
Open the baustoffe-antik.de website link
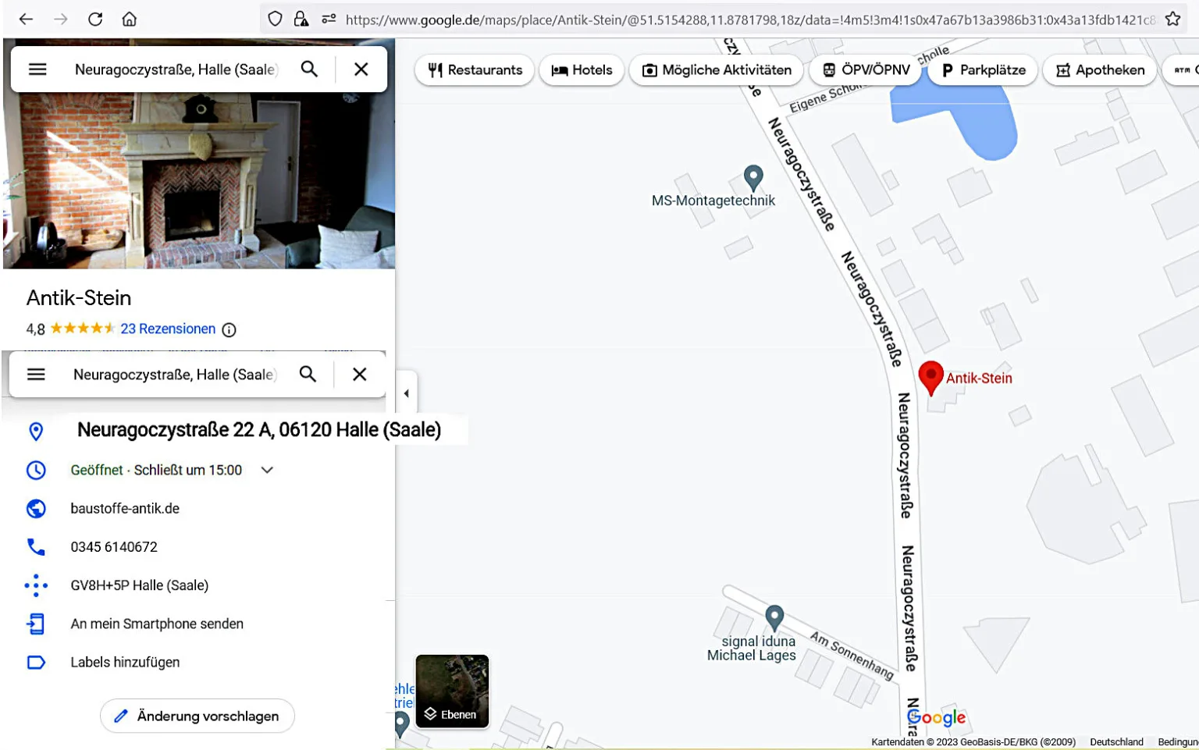(x=125, y=508)
